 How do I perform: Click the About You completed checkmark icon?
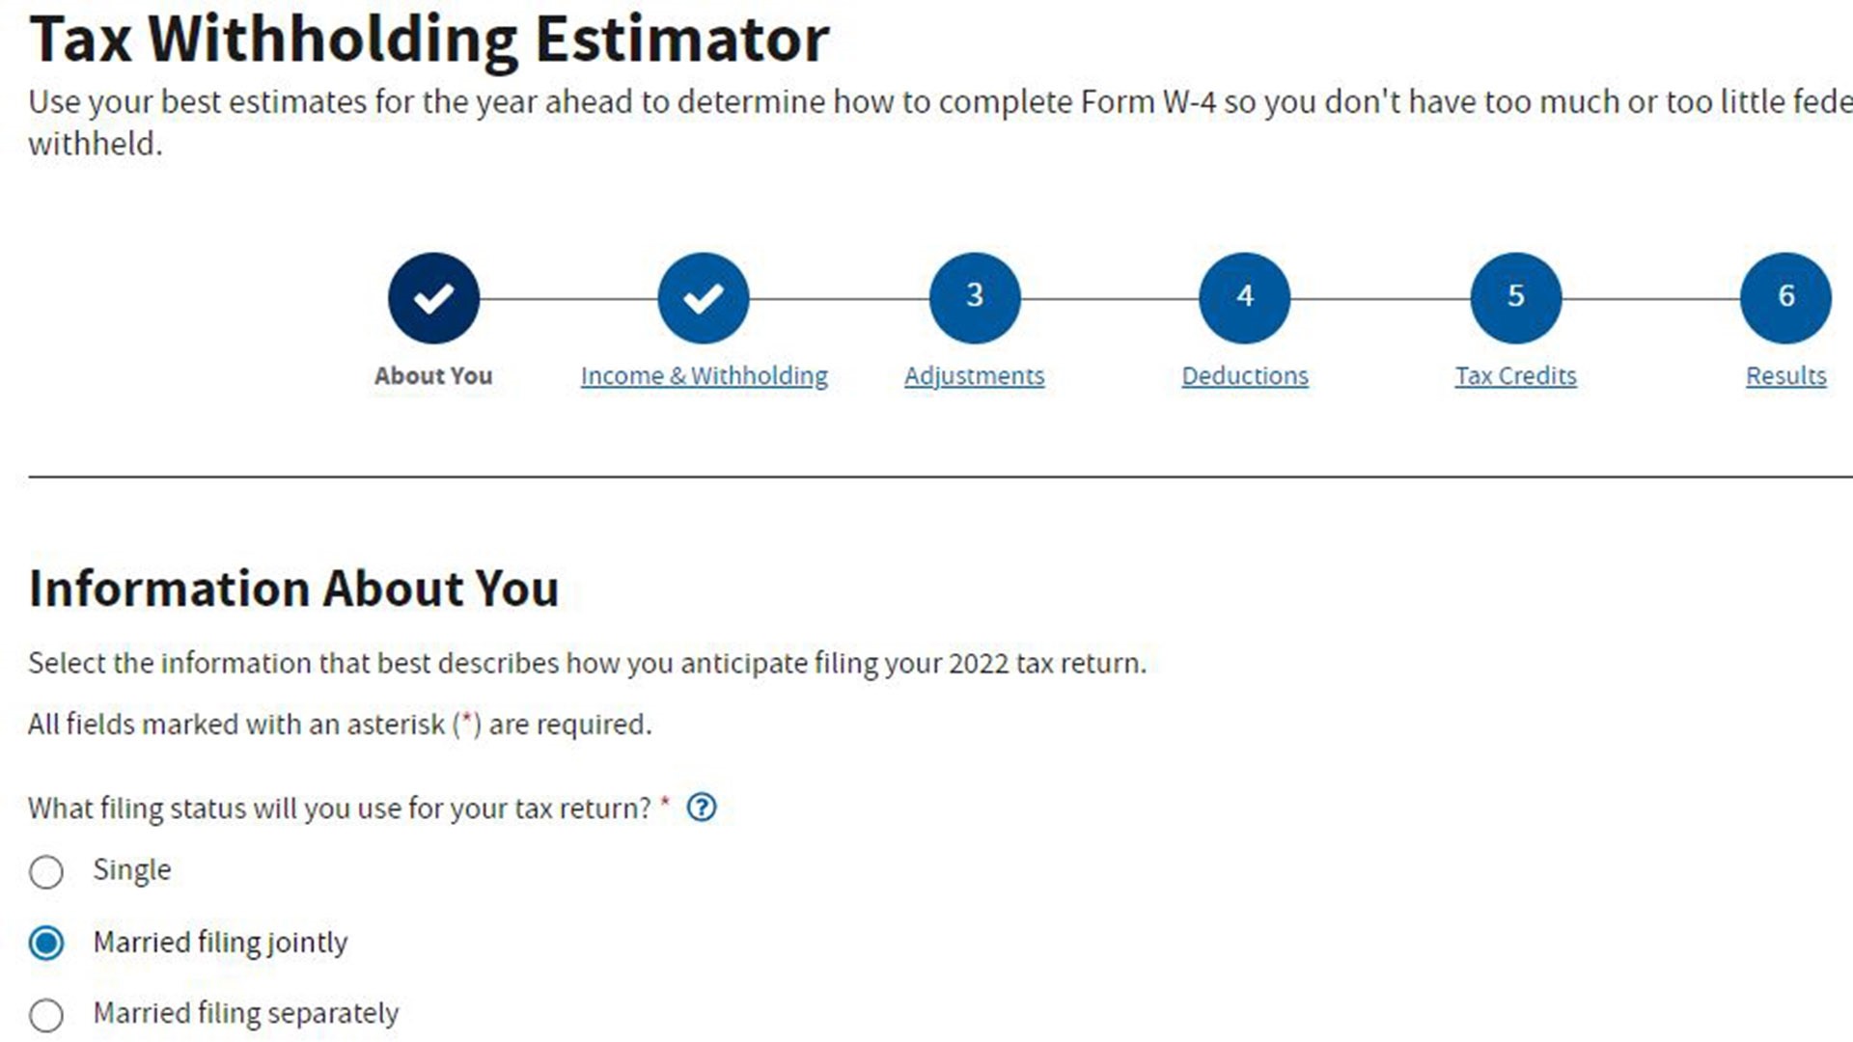pos(432,295)
